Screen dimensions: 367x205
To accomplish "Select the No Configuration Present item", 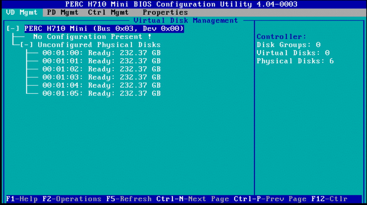I will click(x=92, y=37).
